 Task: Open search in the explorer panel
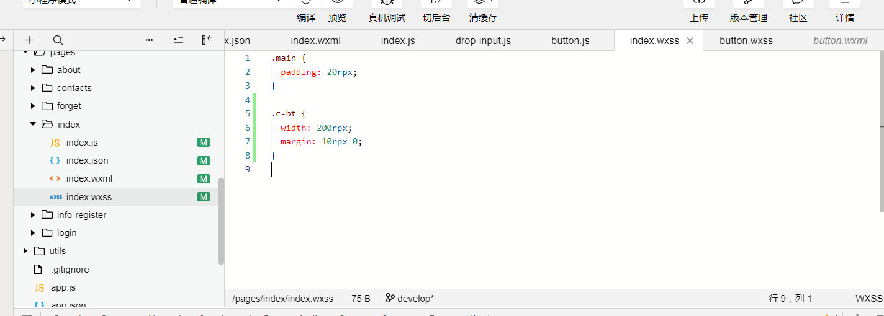58,40
